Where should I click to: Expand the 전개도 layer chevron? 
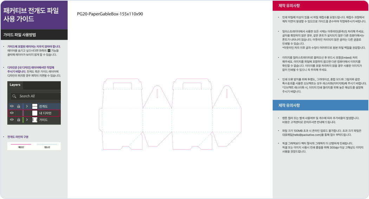(27, 106)
